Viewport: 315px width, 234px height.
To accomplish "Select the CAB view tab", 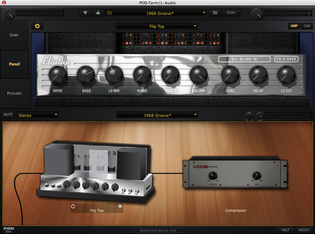I will click(x=307, y=26).
